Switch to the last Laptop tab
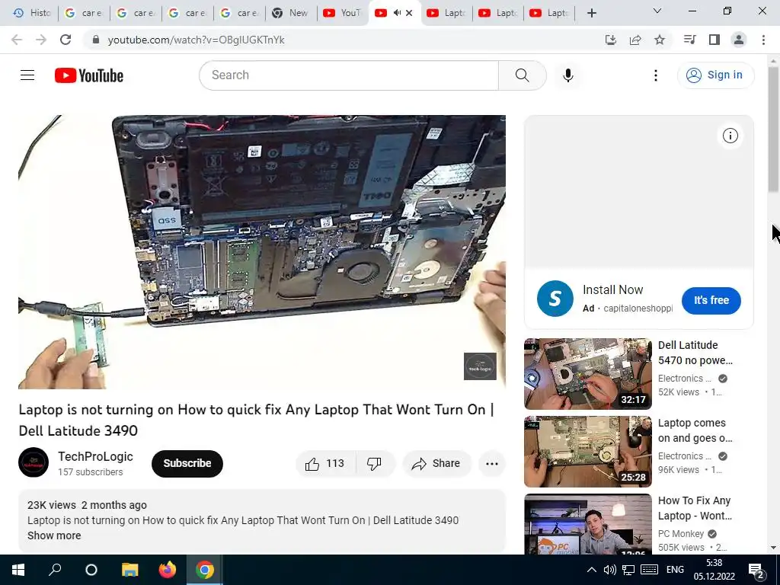 point(550,13)
